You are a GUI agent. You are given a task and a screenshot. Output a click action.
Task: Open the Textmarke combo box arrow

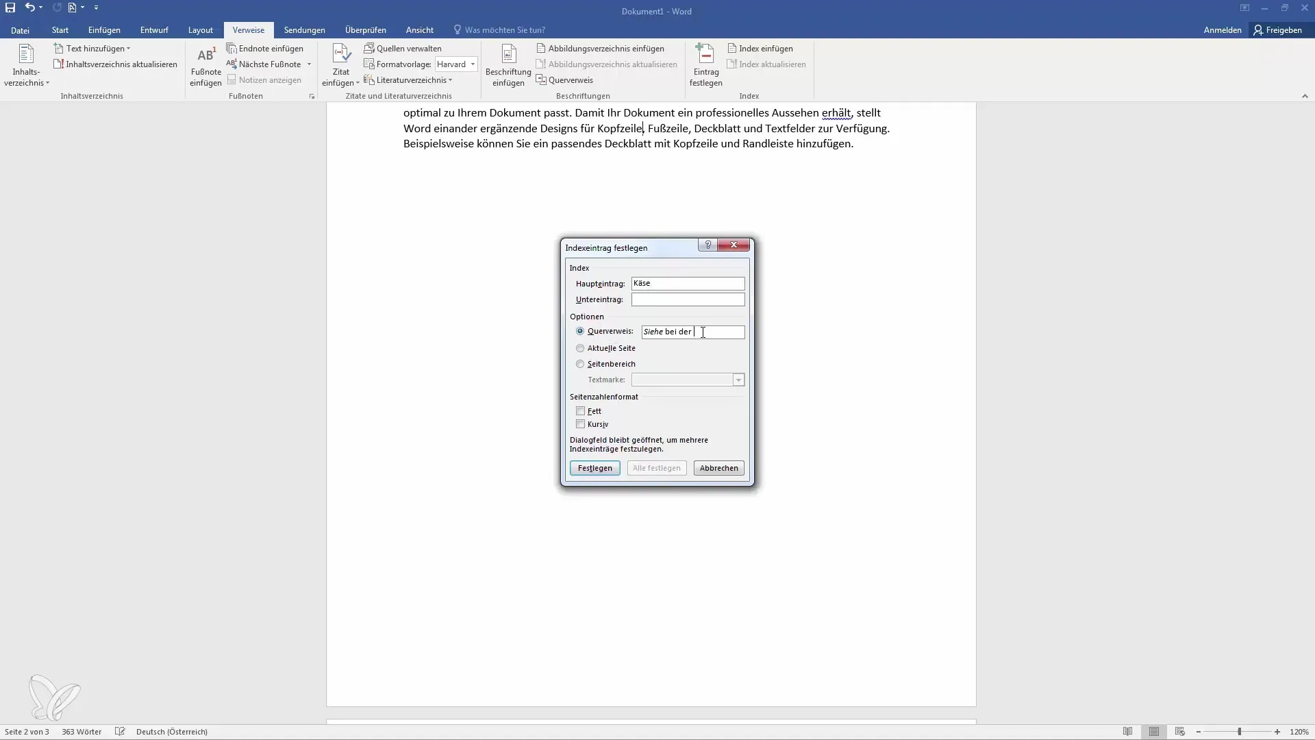pyautogui.click(x=738, y=380)
